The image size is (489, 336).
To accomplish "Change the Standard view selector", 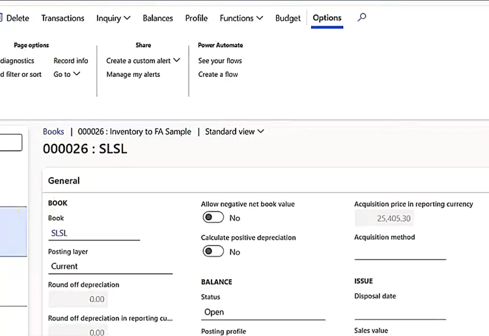I will 234,131.
